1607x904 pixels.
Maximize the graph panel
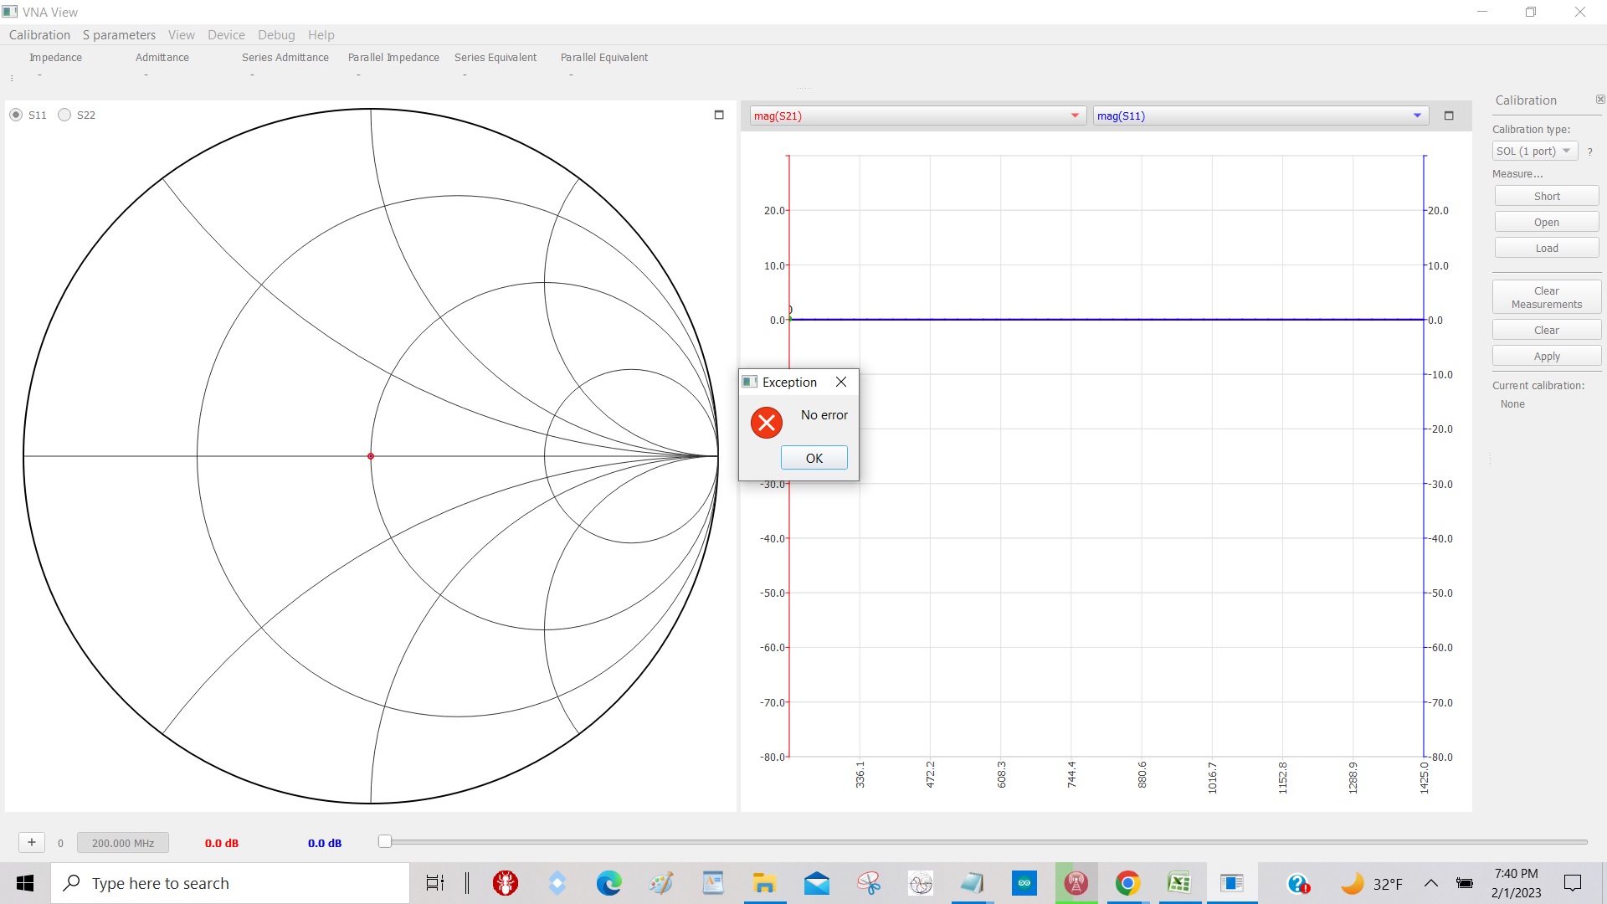point(1449,116)
